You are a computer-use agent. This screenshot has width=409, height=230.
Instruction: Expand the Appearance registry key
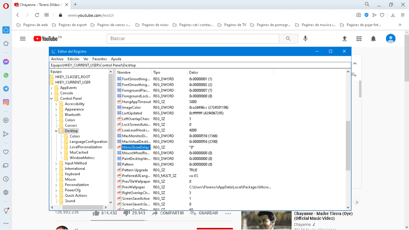[x=56, y=109]
